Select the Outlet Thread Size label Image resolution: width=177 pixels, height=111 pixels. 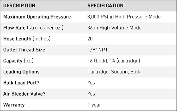(x=24, y=50)
